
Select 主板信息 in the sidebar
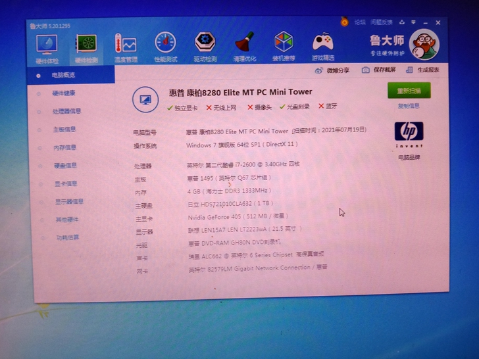[64, 130]
